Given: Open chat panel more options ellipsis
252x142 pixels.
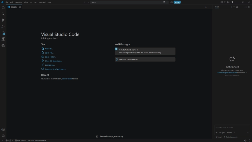Looking at the screenshot, I should (x=240, y=7).
